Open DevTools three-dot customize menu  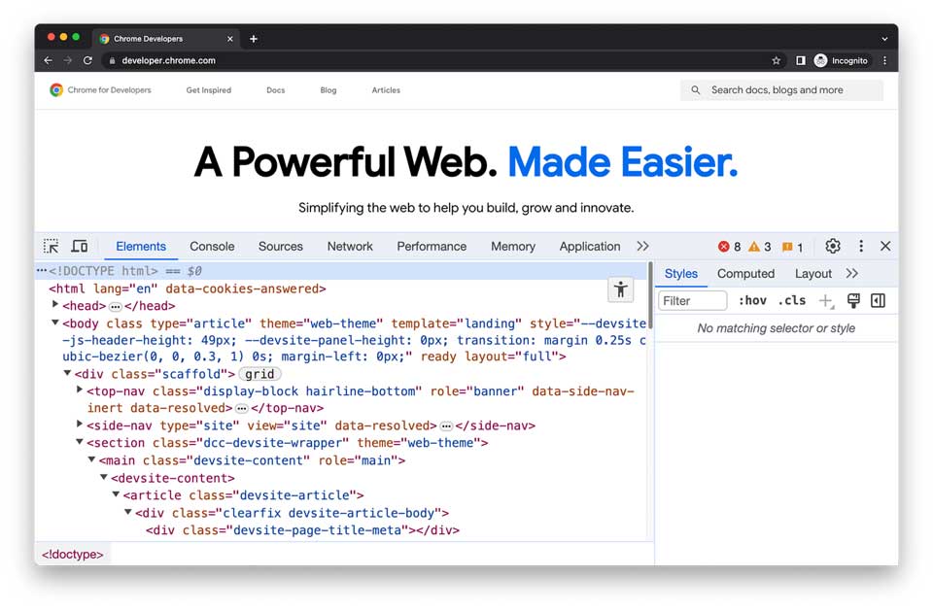tap(860, 247)
